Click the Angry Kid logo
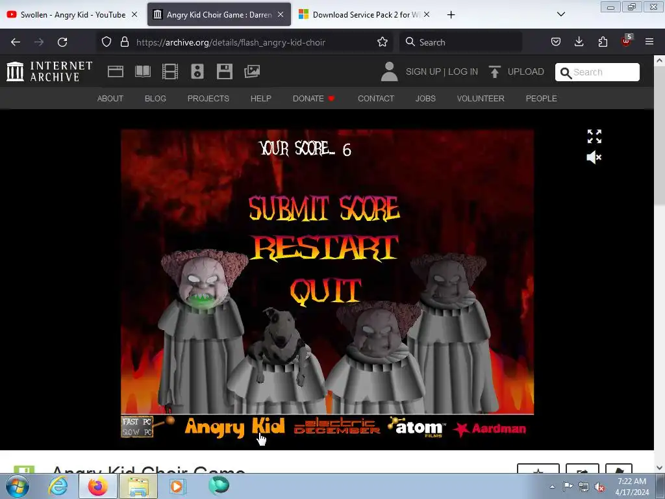 pyautogui.click(x=234, y=427)
